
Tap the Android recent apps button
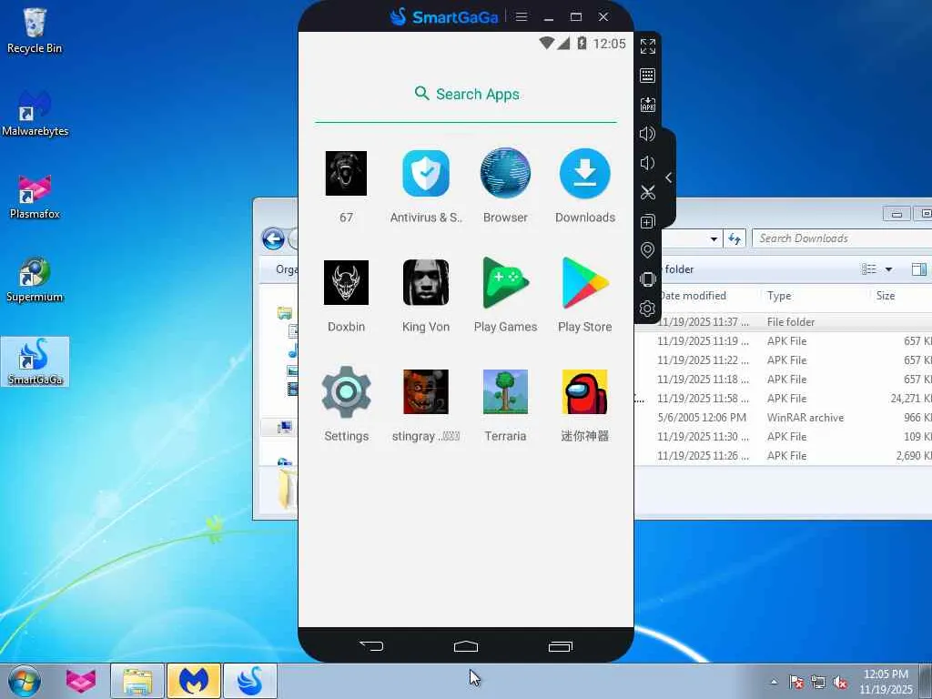(x=560, y=646)
